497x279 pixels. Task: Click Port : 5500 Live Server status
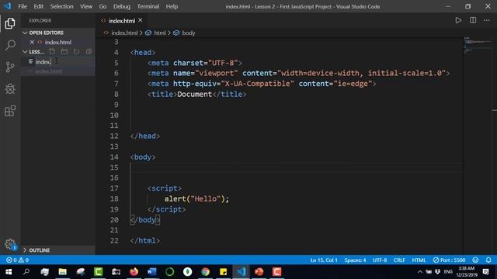click(x=449, y=260)
